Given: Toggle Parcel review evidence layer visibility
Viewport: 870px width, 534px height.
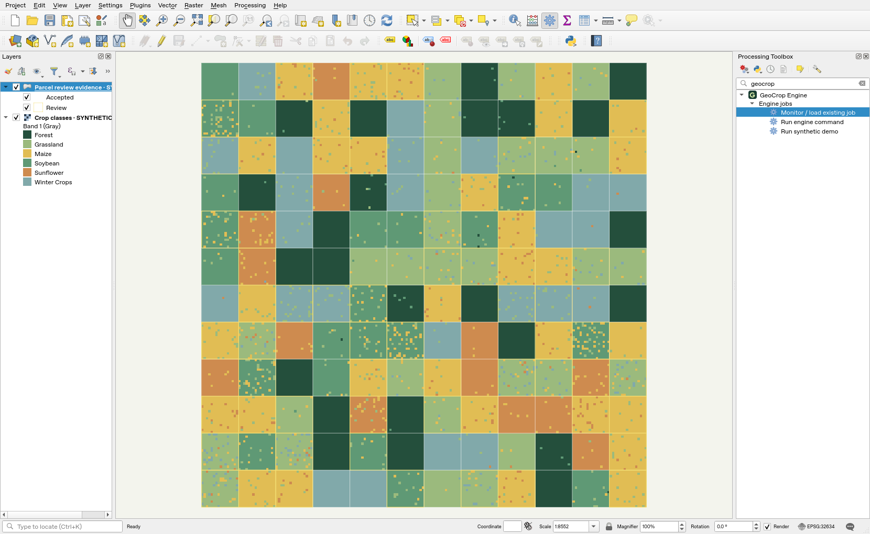Looking at the screenshot, I should tap(16, 87).
